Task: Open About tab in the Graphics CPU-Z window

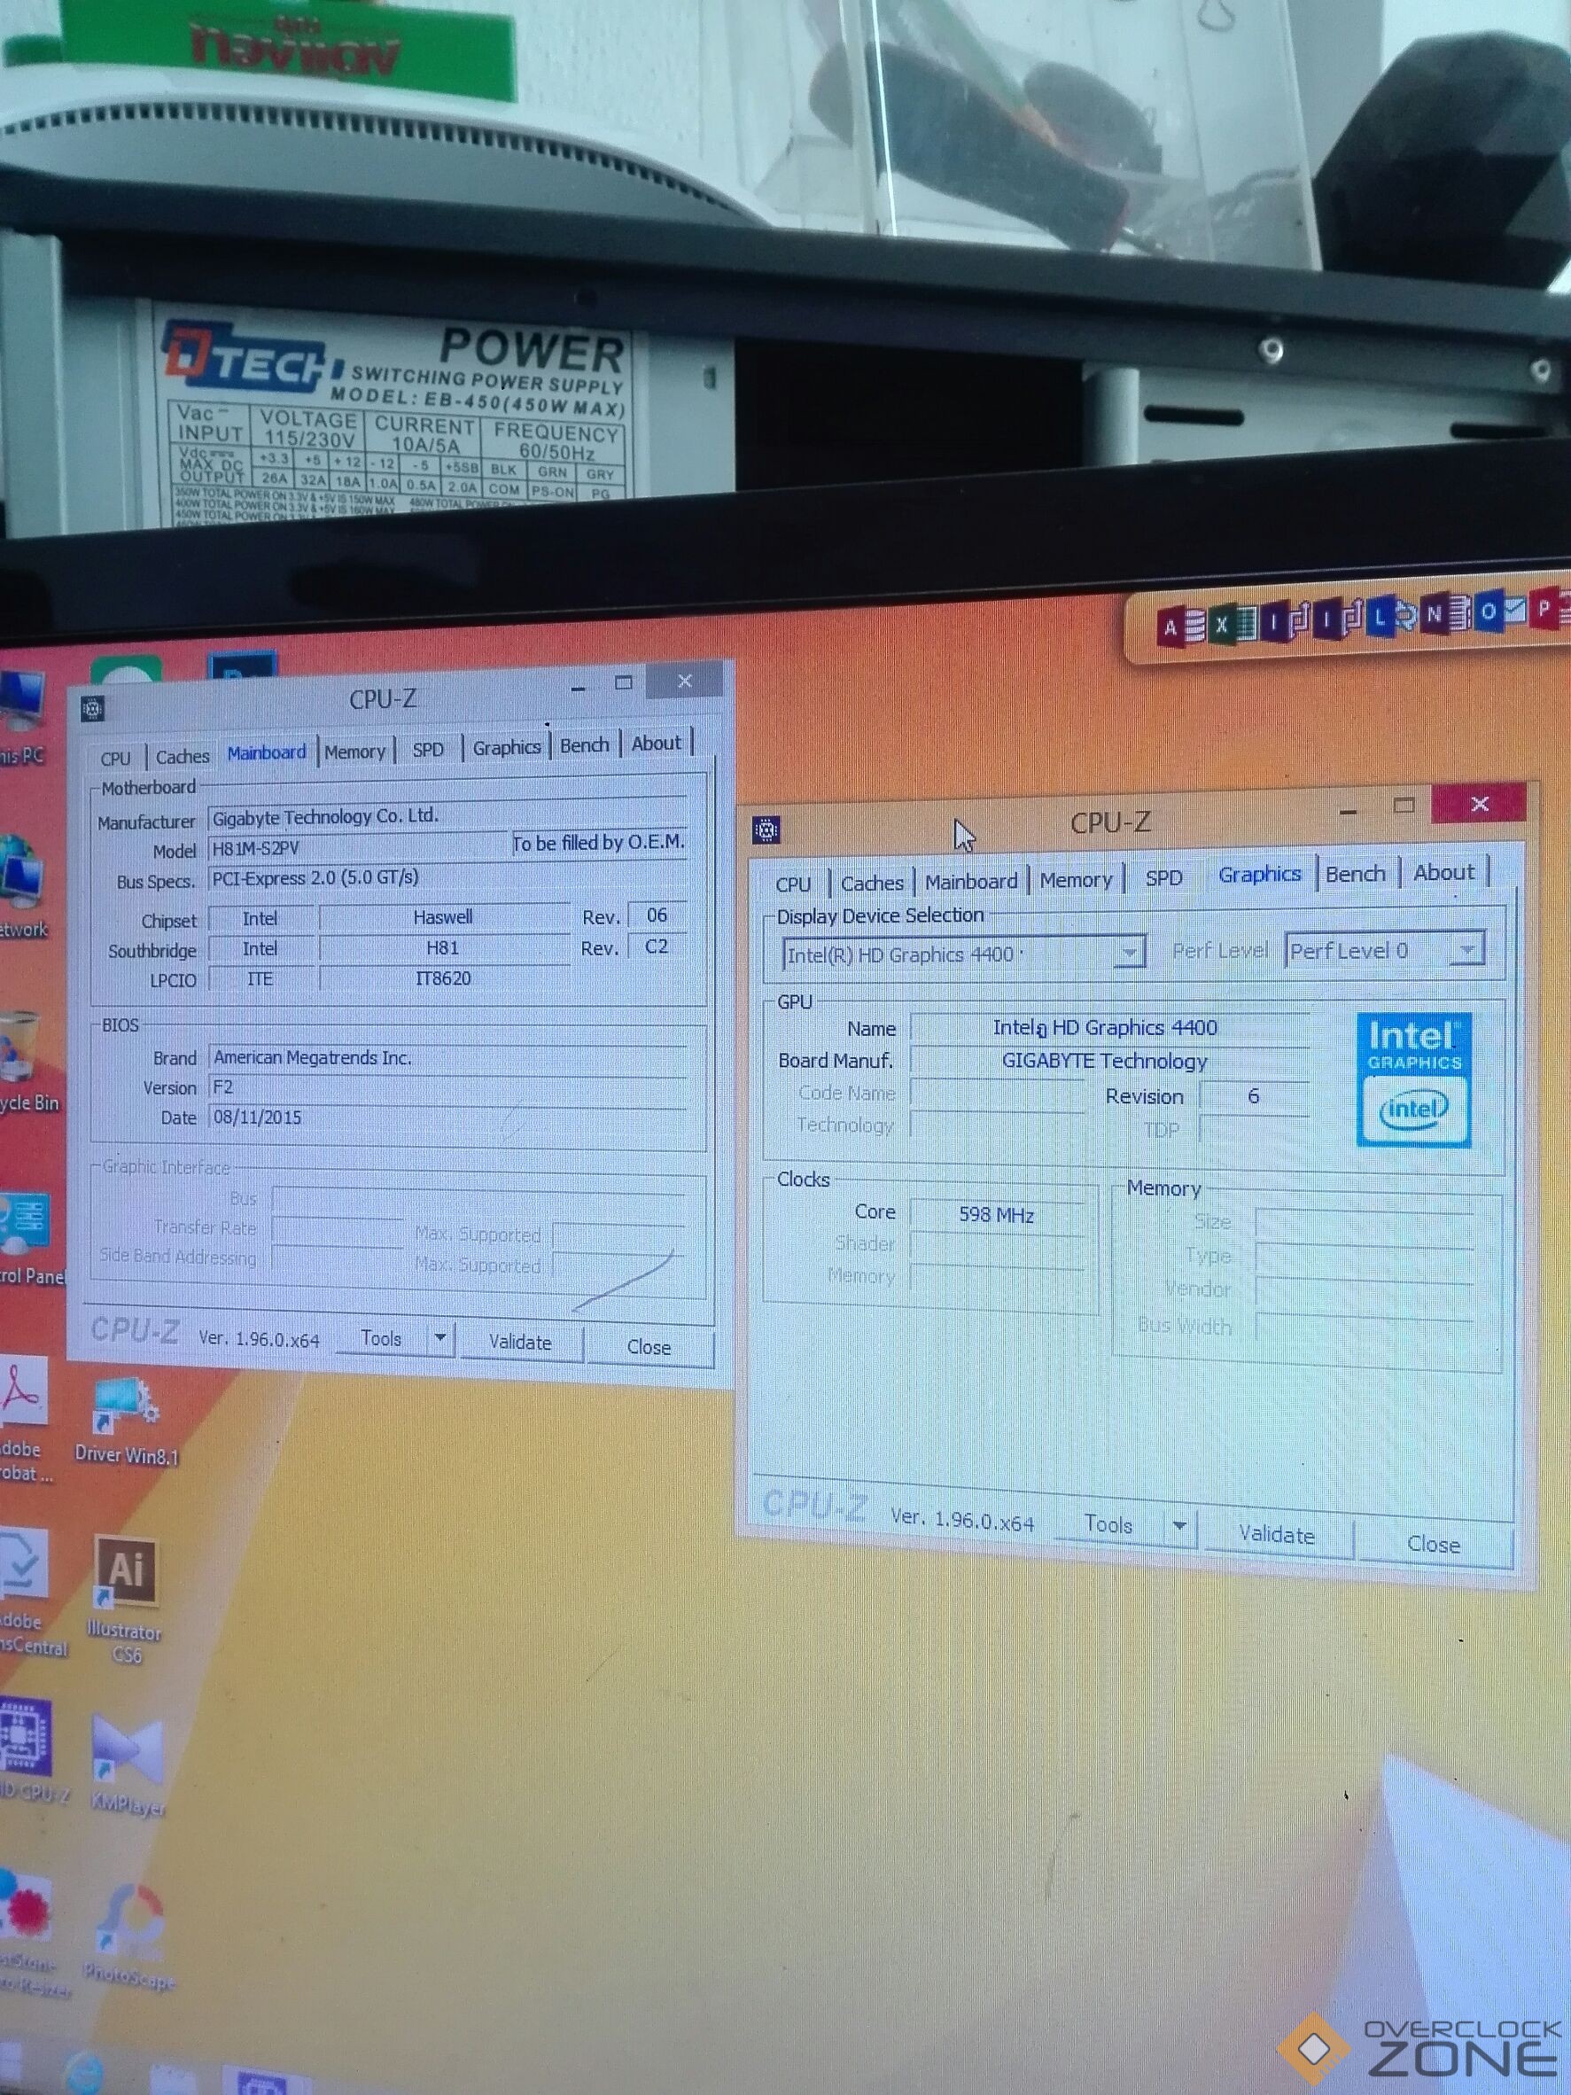Action: (x=1444, y=872)
